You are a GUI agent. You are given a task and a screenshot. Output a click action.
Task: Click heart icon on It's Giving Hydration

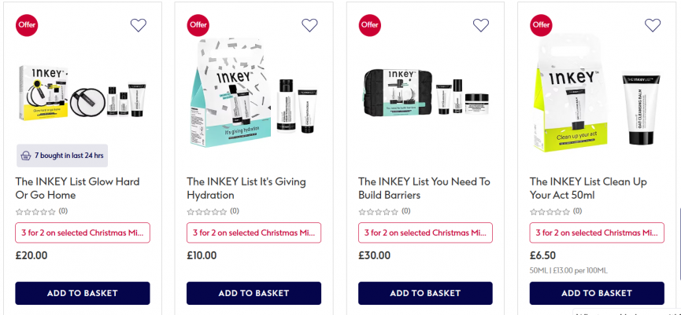pos(310,25)
